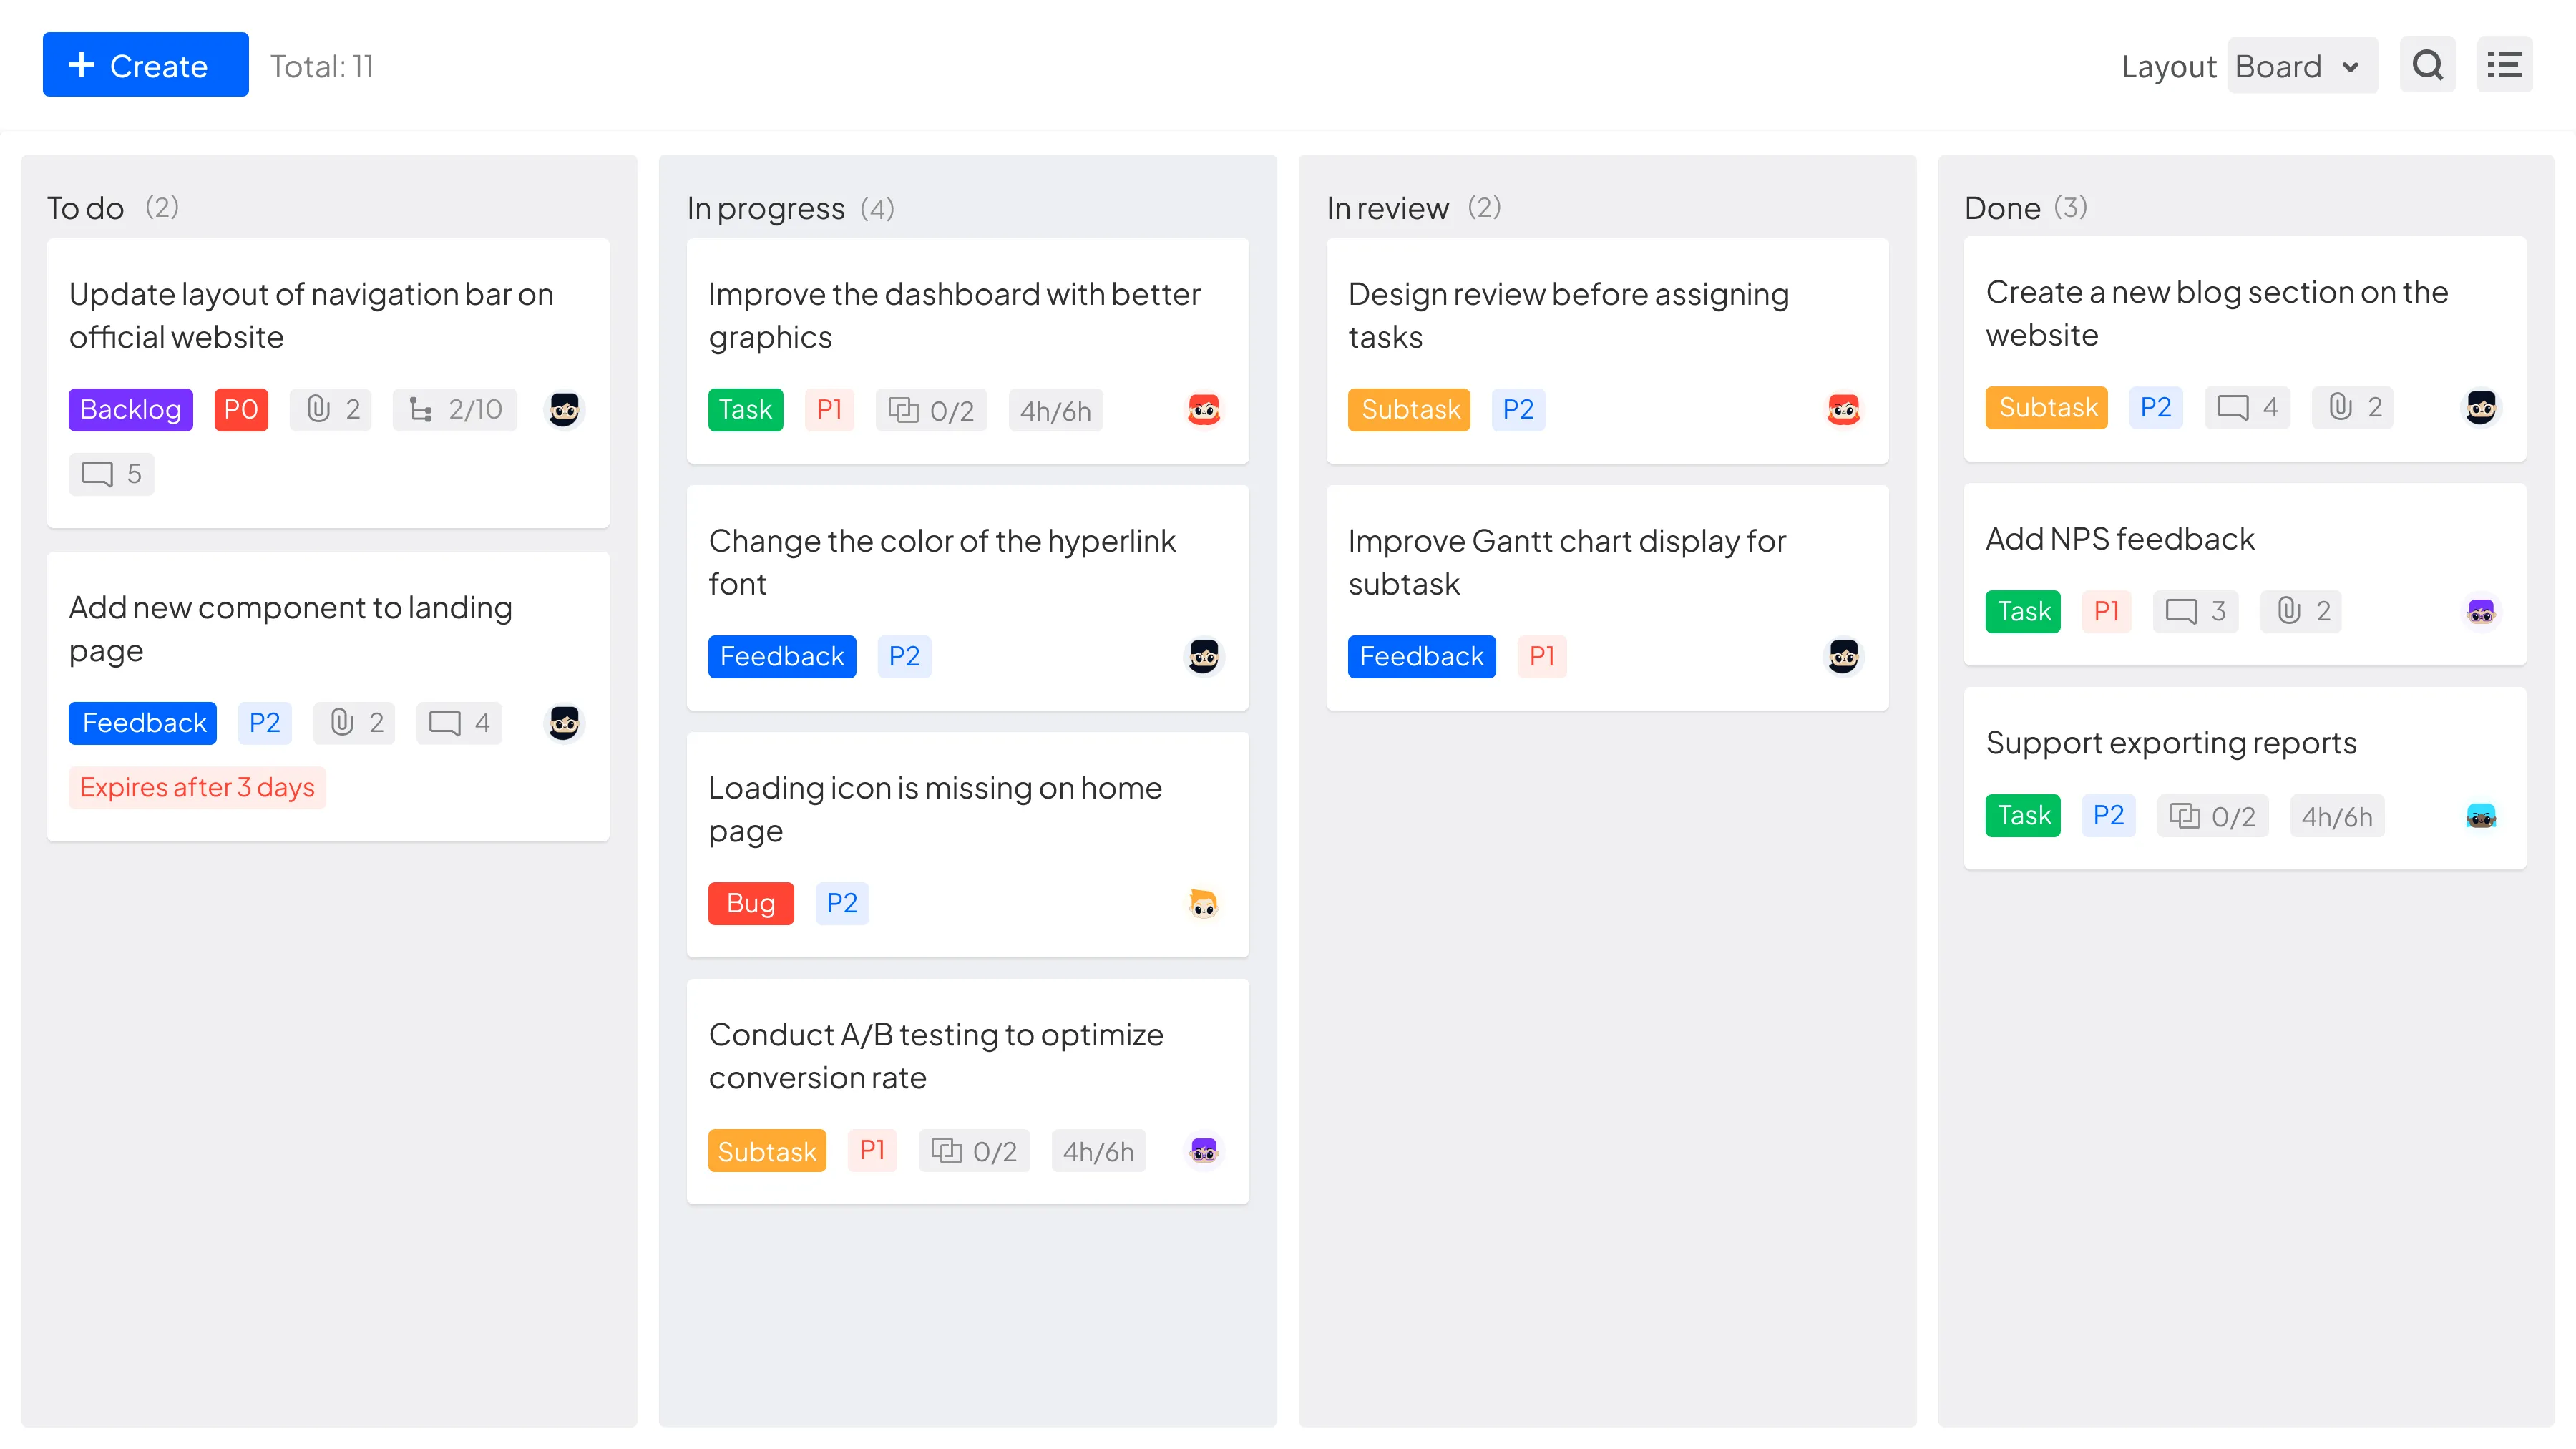
Task: Click attachment icon on navigation bar card
Action: (319, 409)
